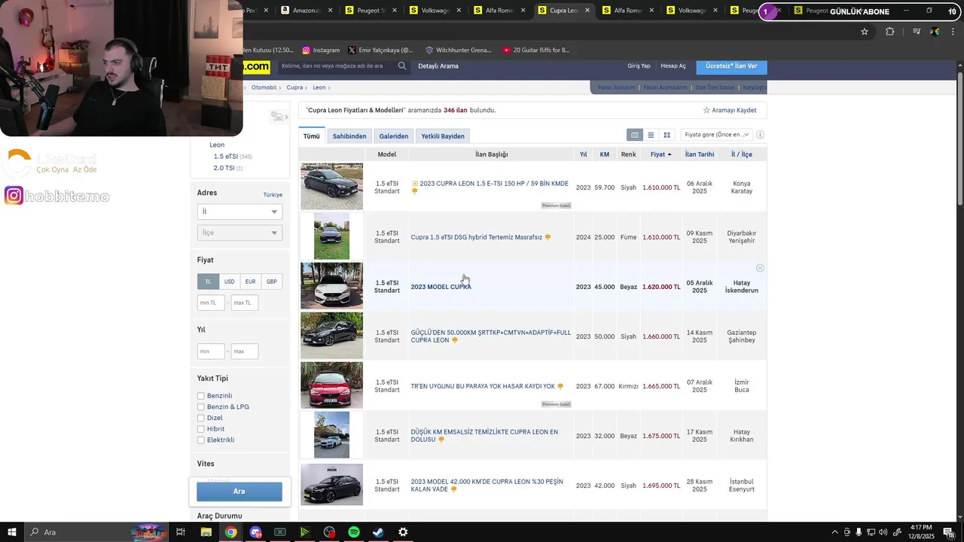Switch to the classic table view icon
This screenshot has height=542, width=964.
(x=635, y=135)
